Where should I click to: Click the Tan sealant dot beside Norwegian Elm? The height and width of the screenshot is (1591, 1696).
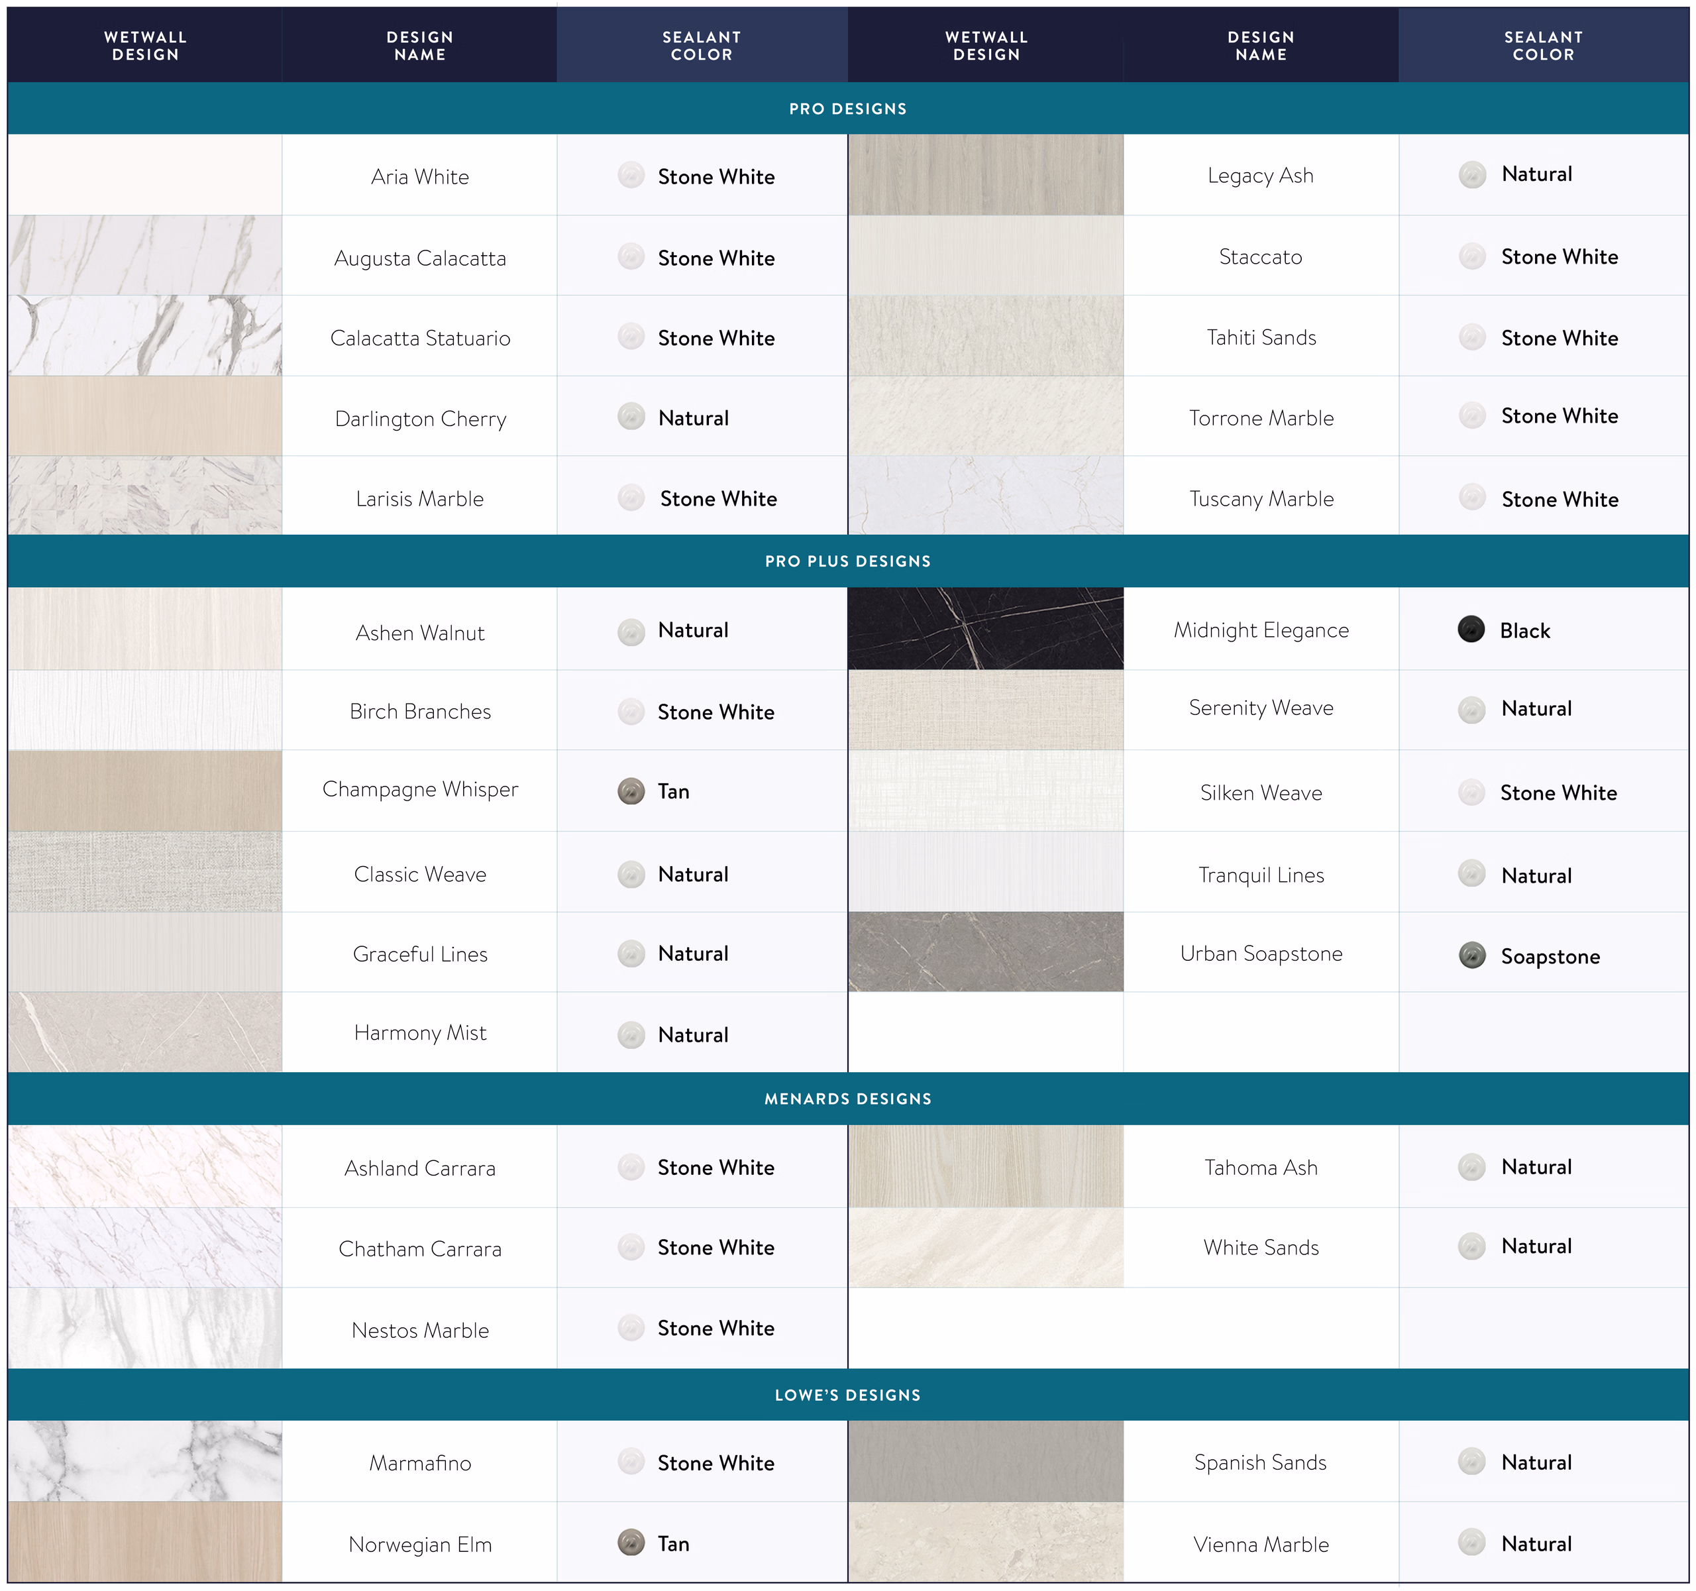pyautogui.click(x=631, y=1543)
